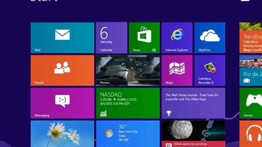This screenshot has width=262, height=147.
Task: Open the NASA news tile
Action: (x=193, y=134)
